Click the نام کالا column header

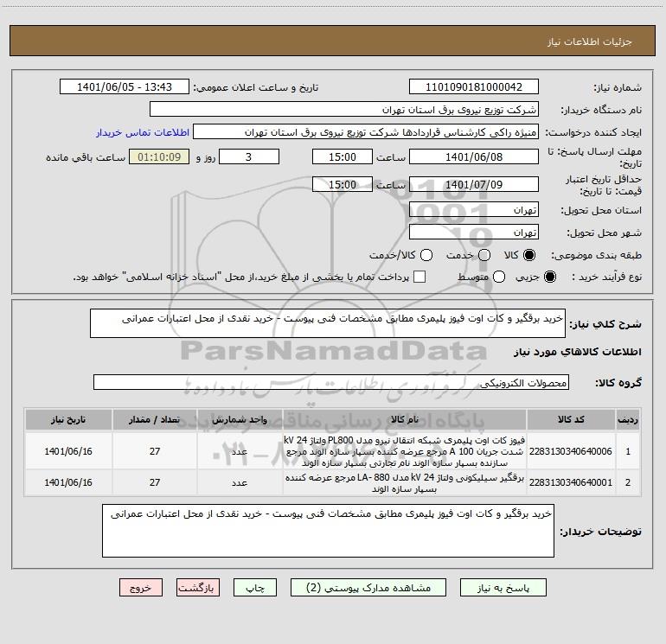(x=405, y=419)
